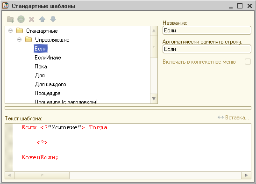Click the standalone <?> placeholder line
256x184 pixels.
coord(42,142)
